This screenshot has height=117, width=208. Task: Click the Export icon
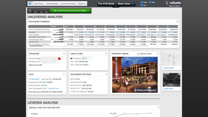[x=36, y=11]
